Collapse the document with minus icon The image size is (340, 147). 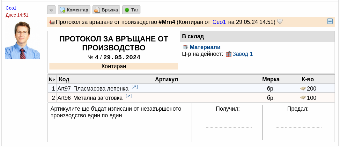point(330,21)
